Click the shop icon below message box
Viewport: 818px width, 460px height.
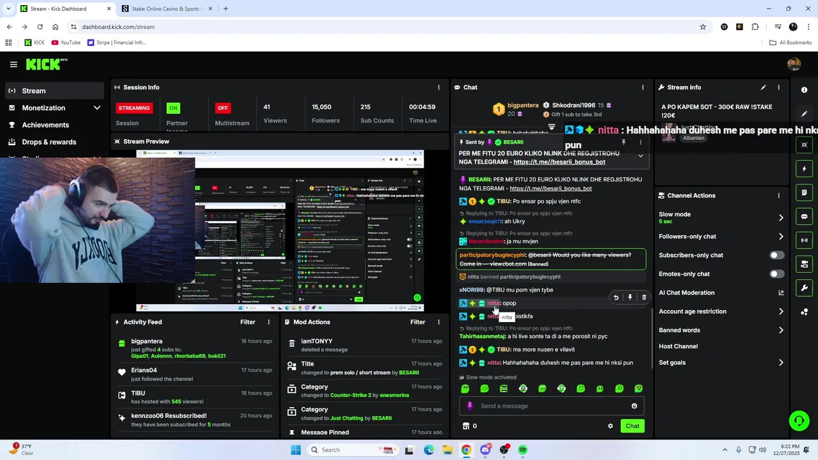pos(466,426)
